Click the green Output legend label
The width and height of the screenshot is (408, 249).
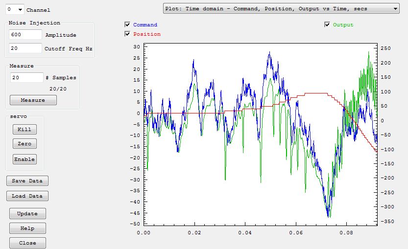click(x=343, y=25)
